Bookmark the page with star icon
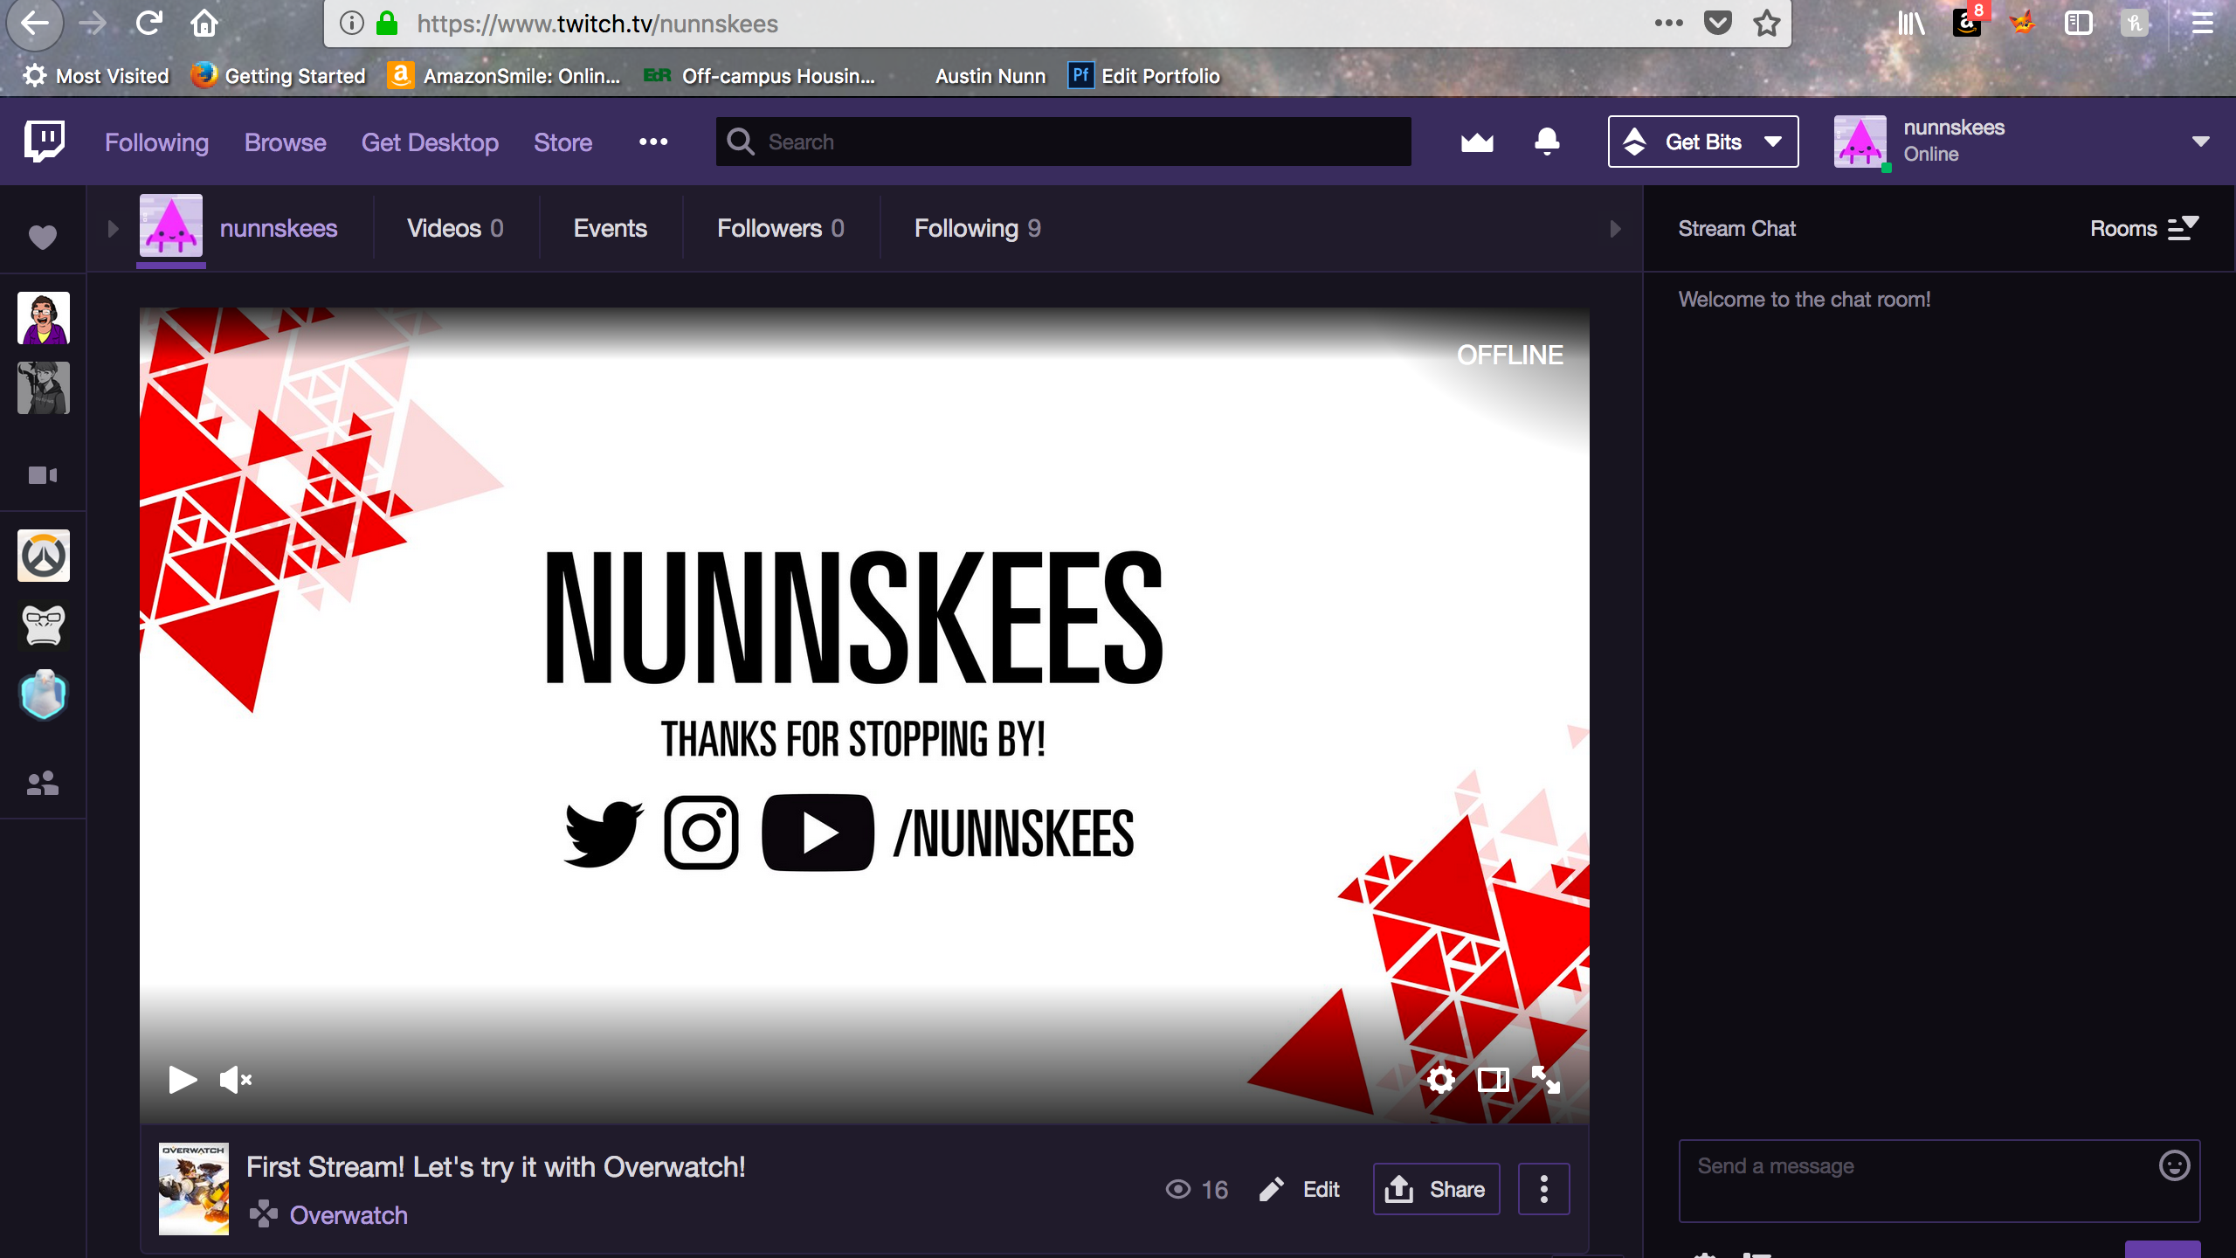The width and height of the screenshot is (2236, 1258). point(1766,24)
